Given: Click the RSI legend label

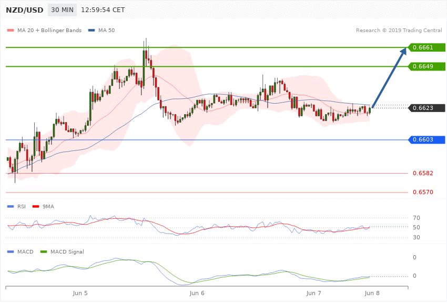Looking at the screenshot, I should [22, 206].
